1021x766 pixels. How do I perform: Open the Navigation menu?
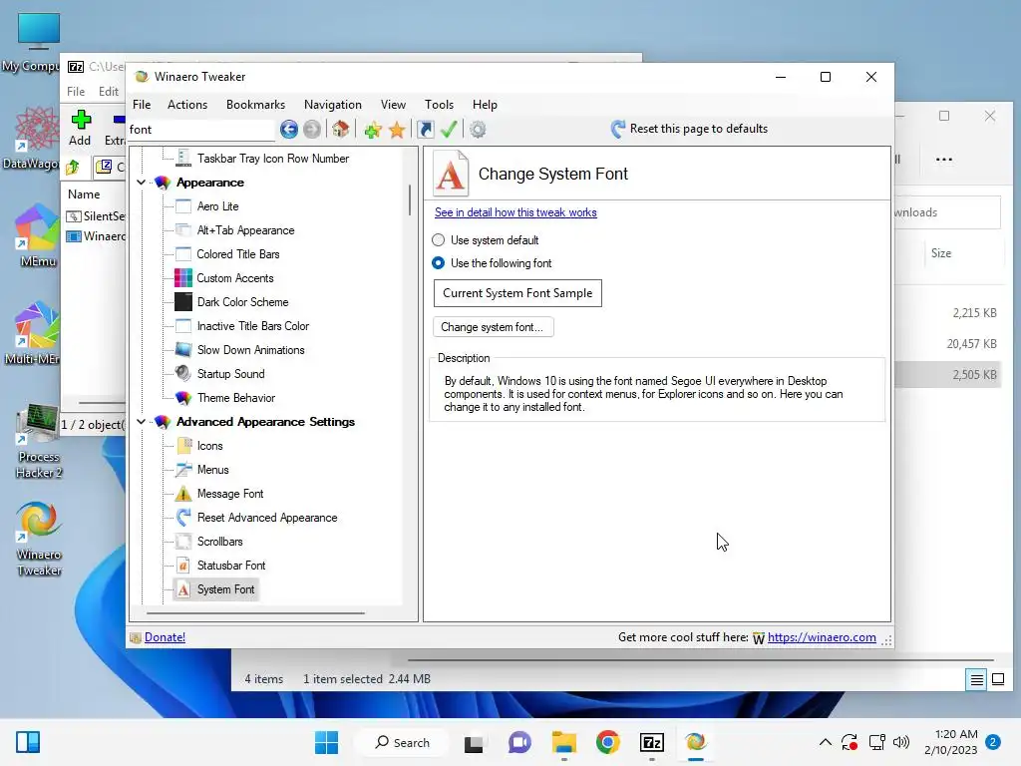333,105
